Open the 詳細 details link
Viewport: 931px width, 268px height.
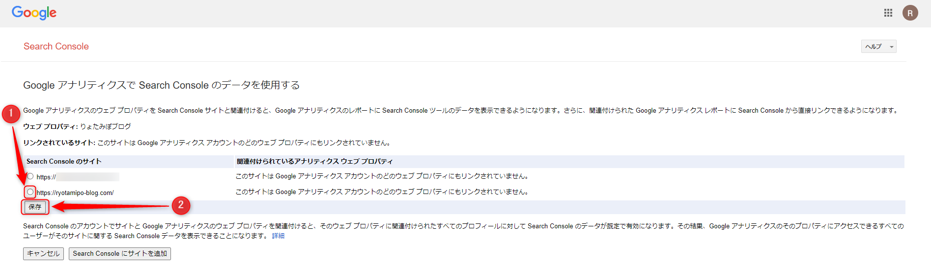click(278, 236)
